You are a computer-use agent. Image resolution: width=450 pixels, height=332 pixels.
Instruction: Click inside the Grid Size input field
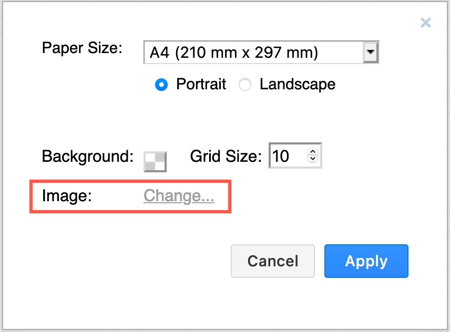(287, 155)
